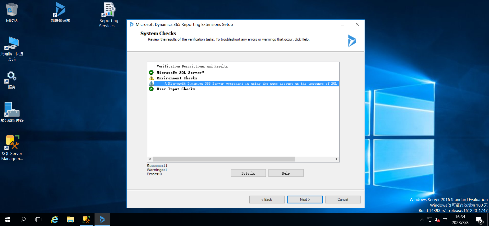Click the network tray icon
The height and width of the screenshot is (226, 489).
pos(430,220)
